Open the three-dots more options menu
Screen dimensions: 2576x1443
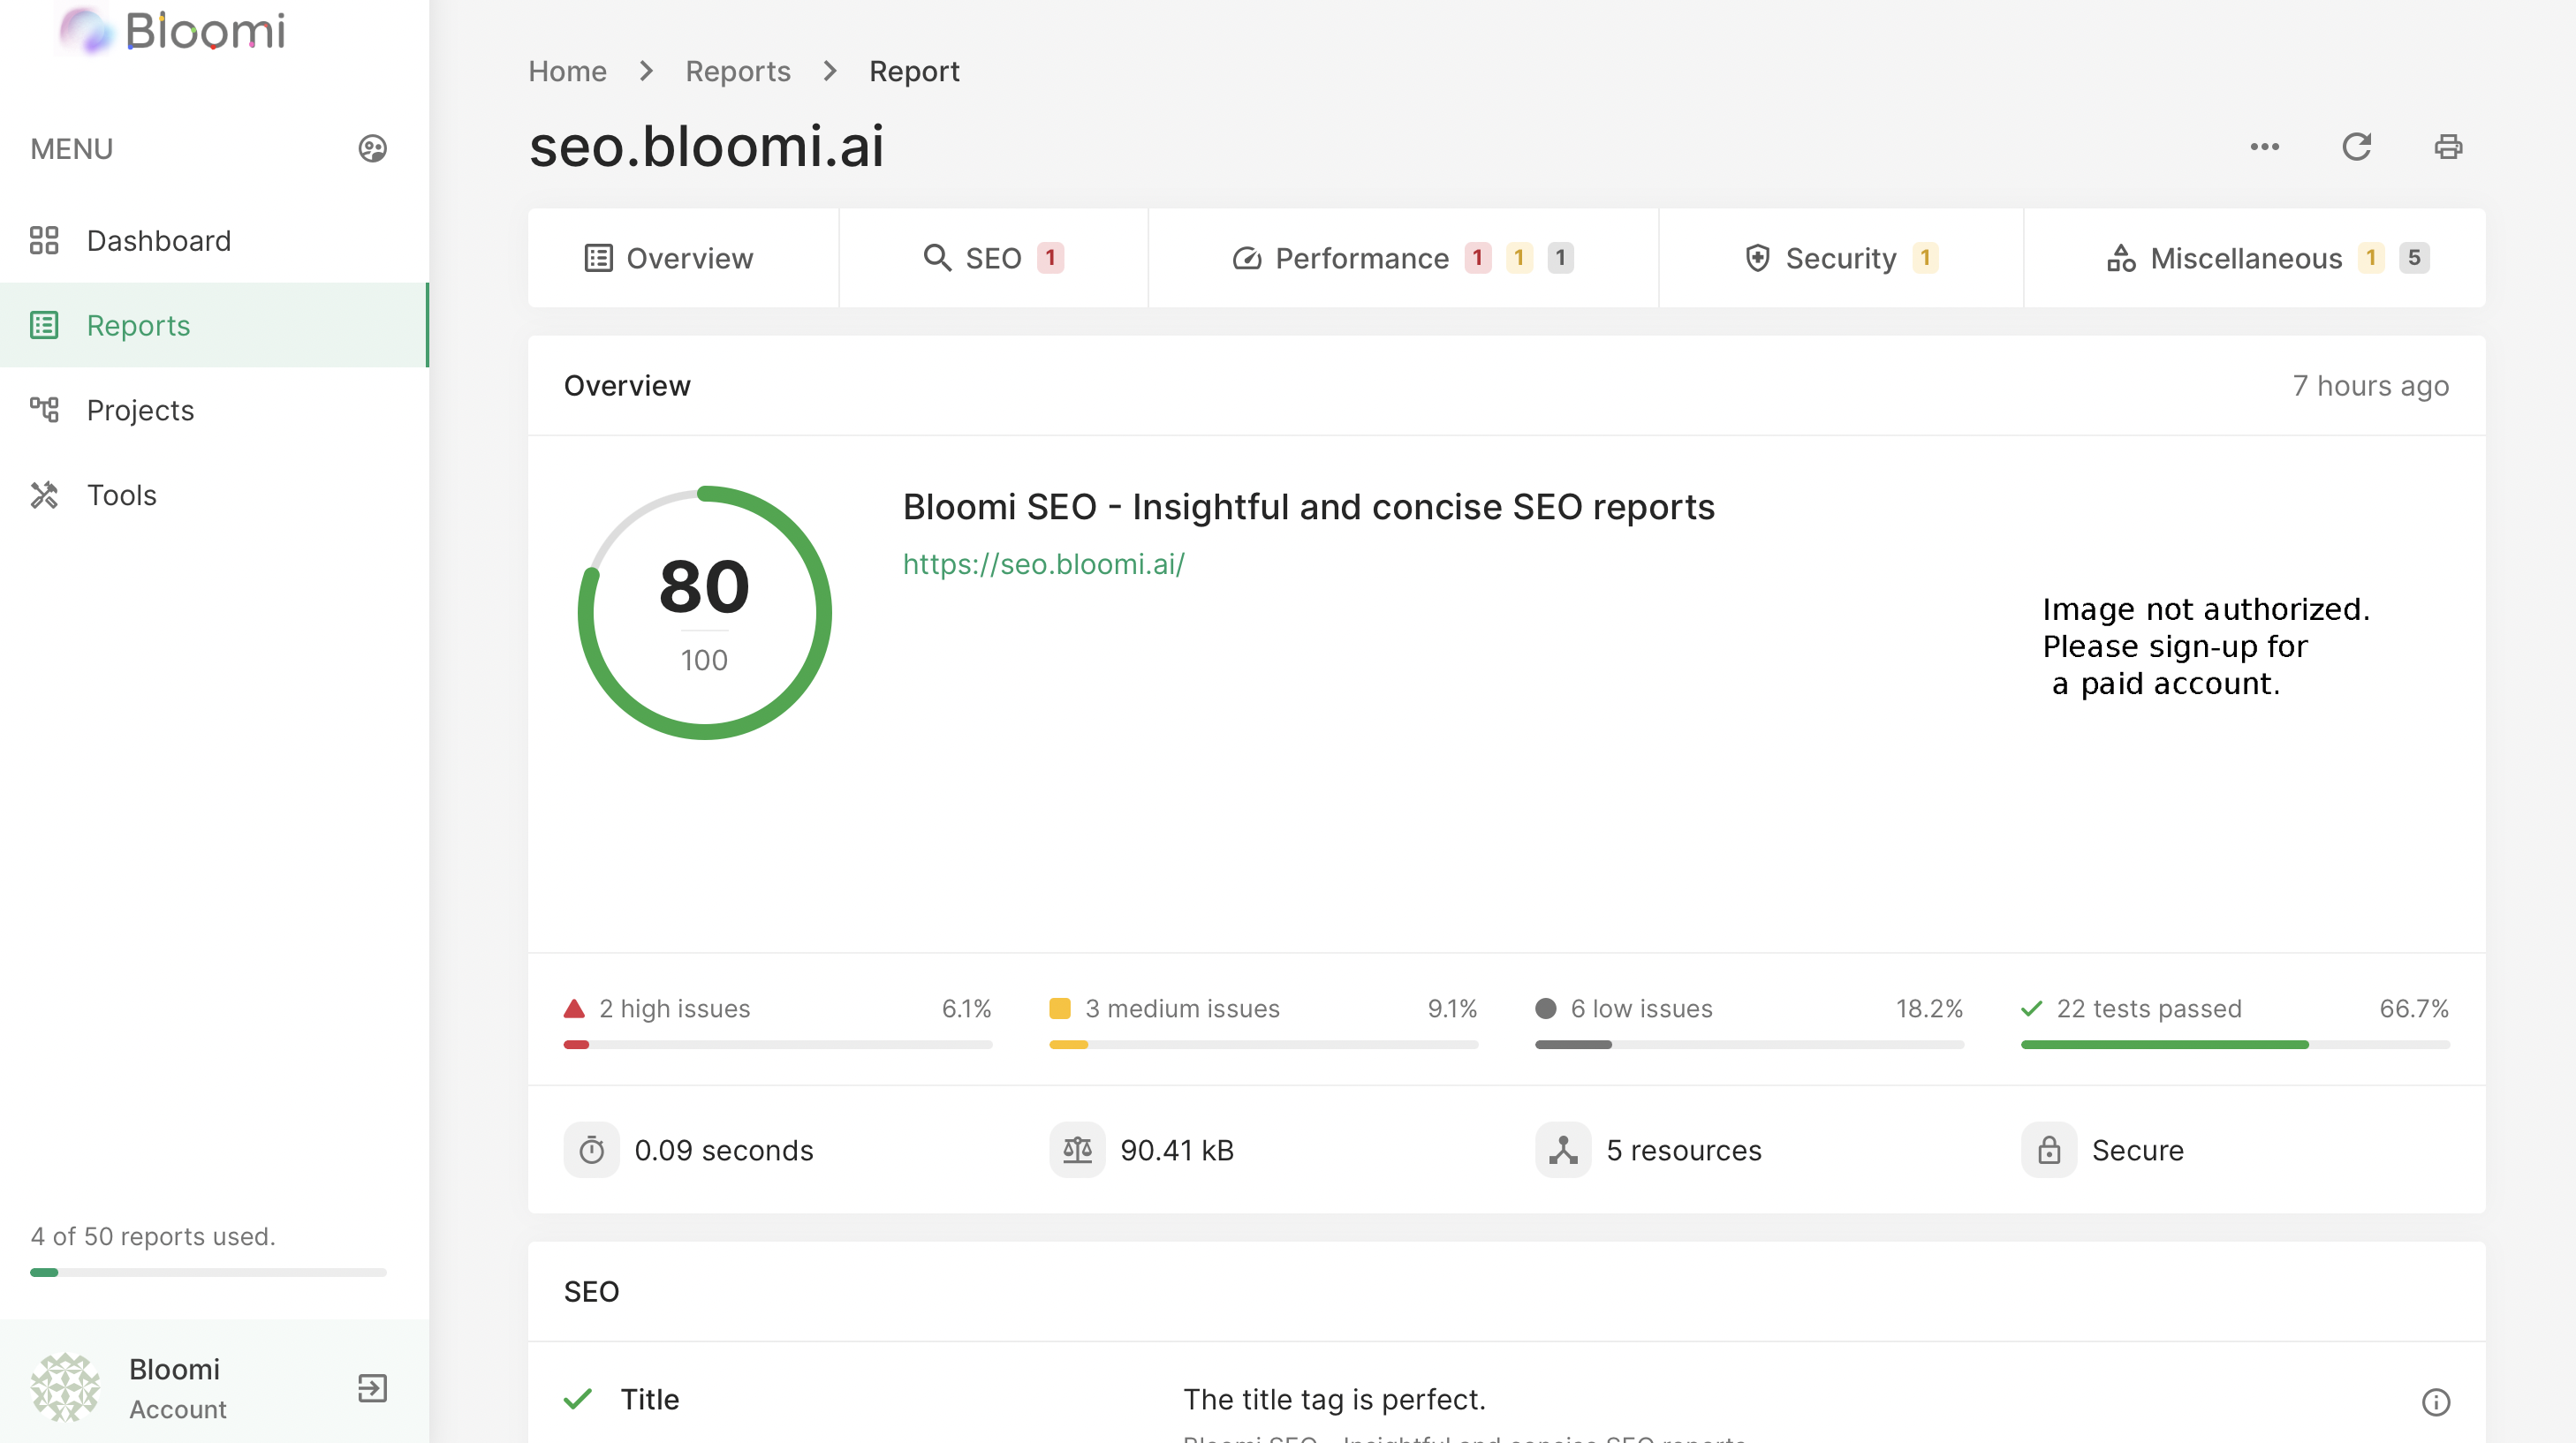pos(2265,147)
